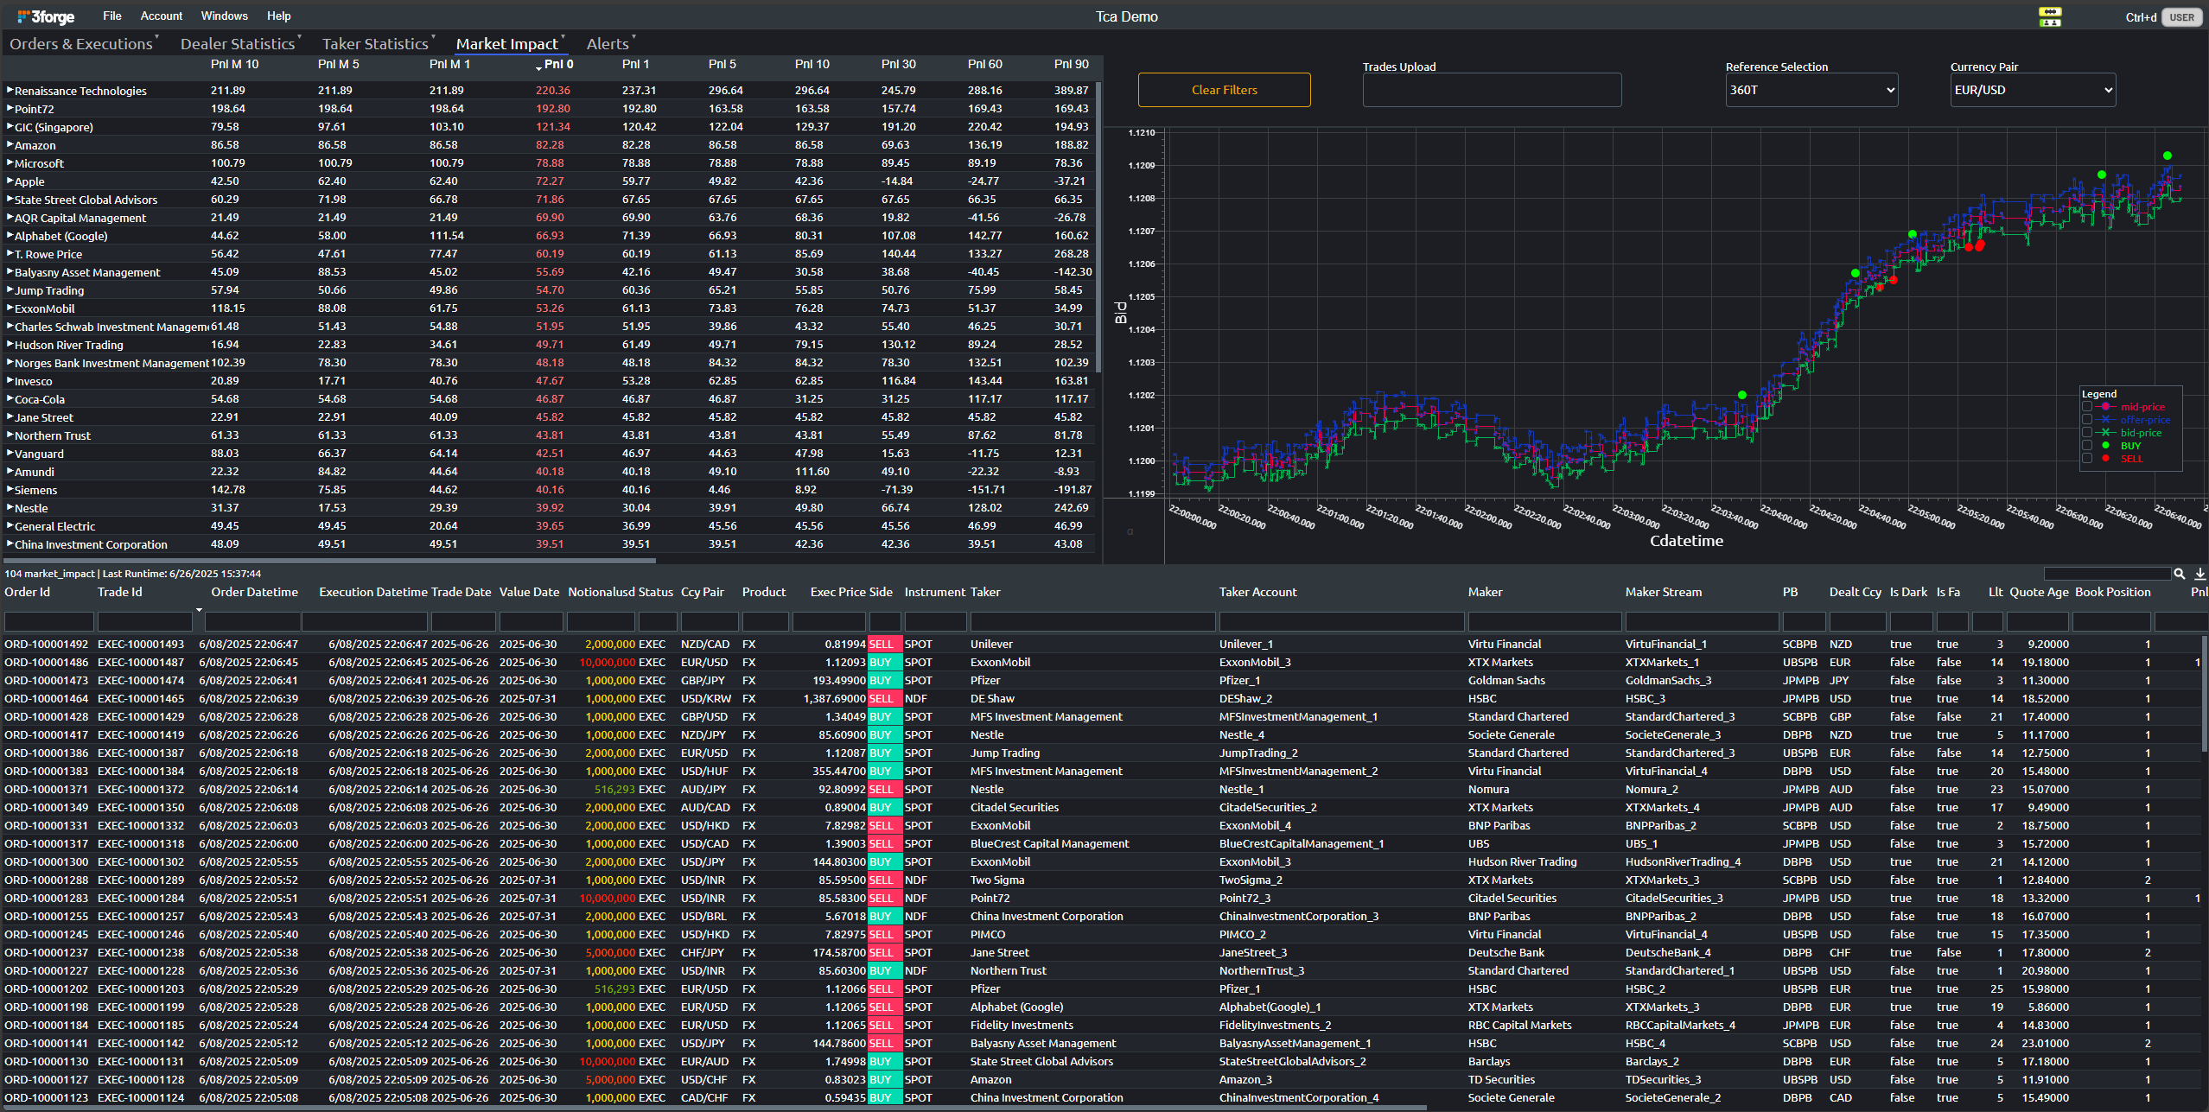Open the Currency Pair dropdown

tap(2033, 90)
